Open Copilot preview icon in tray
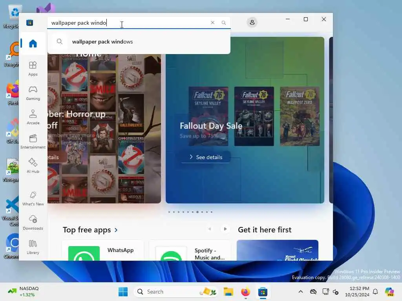Viewport: 402px width, 301px height. coord(389,292)
